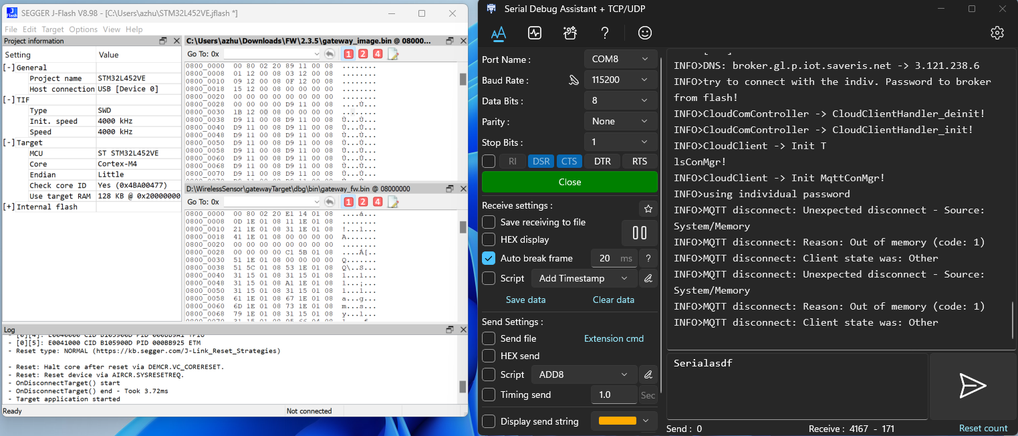Open the text transceiver tab icon in Serial Debug Assistant
Viewport: 1018px width, 436px height.
tap(499, 33)
